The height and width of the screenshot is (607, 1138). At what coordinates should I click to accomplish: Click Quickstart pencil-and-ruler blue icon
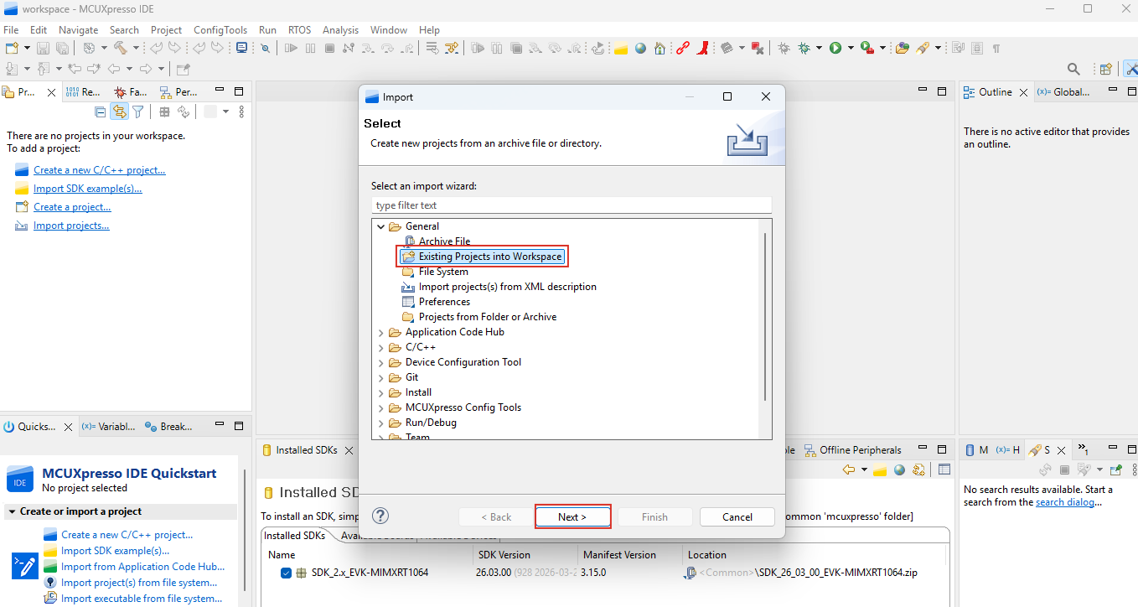coord(24,566)
